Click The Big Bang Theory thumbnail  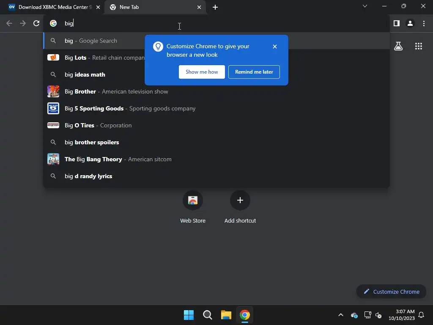[53, 159]
